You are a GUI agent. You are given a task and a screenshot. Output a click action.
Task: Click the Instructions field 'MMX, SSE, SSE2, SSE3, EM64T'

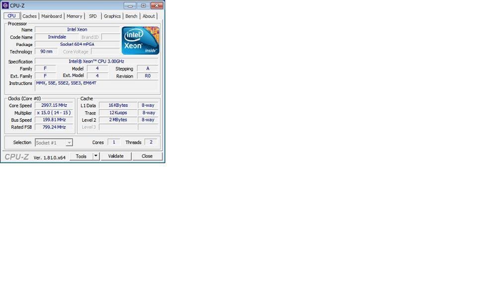(97, 85)
